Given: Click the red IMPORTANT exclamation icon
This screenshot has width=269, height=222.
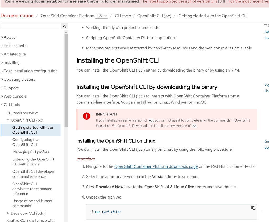Looking at the screenshot, I should 87,116.
